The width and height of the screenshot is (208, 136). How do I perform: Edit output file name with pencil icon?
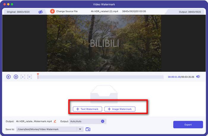55,121
